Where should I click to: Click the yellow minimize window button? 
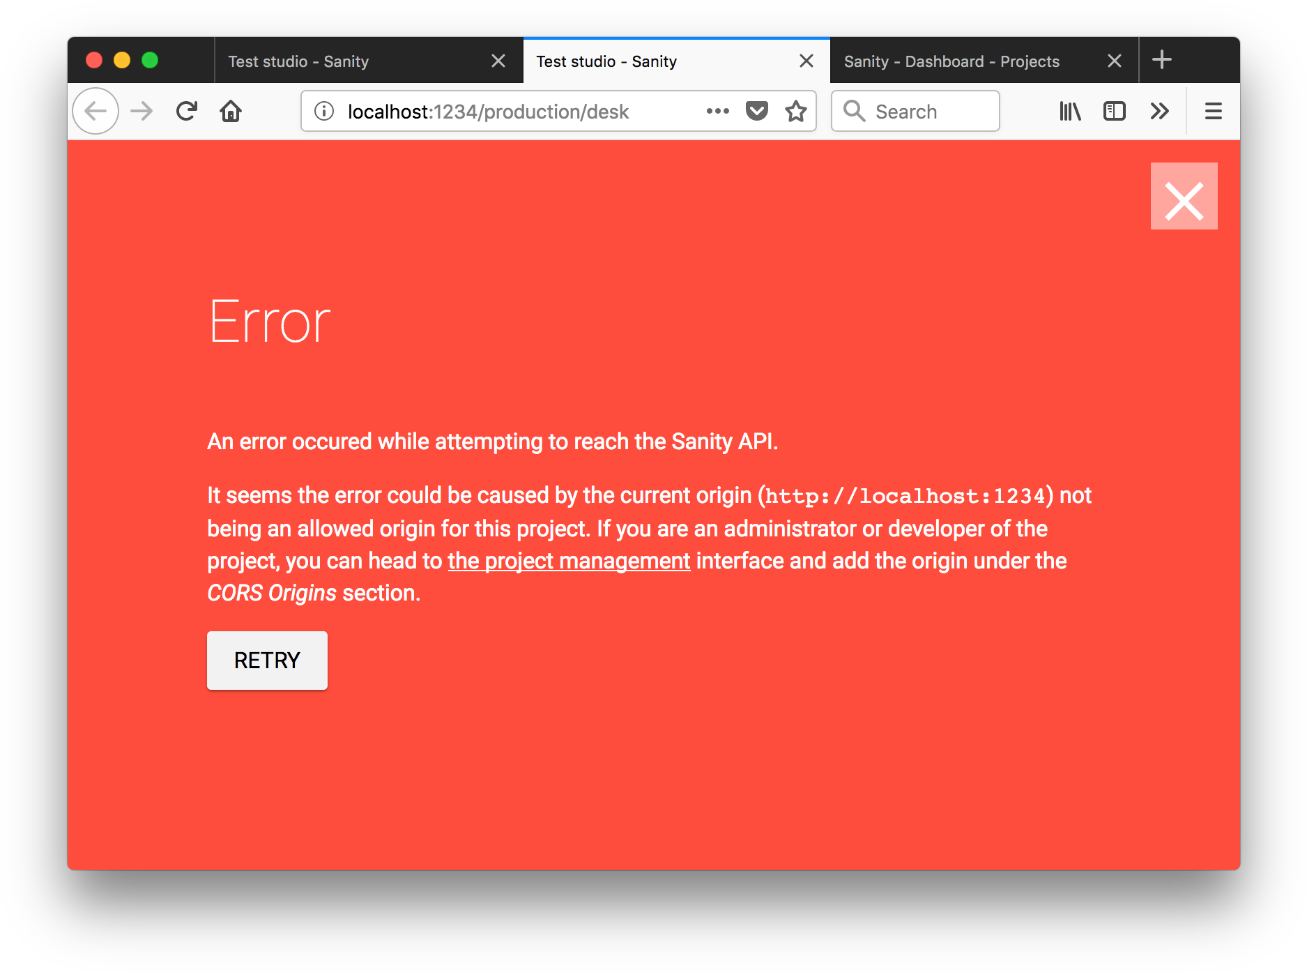pos(122,60)
